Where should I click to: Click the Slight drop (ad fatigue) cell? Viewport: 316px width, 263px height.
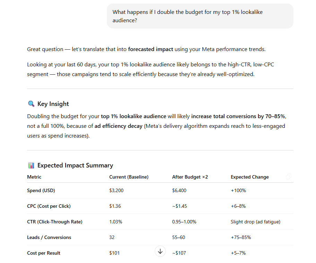[255, 222]
